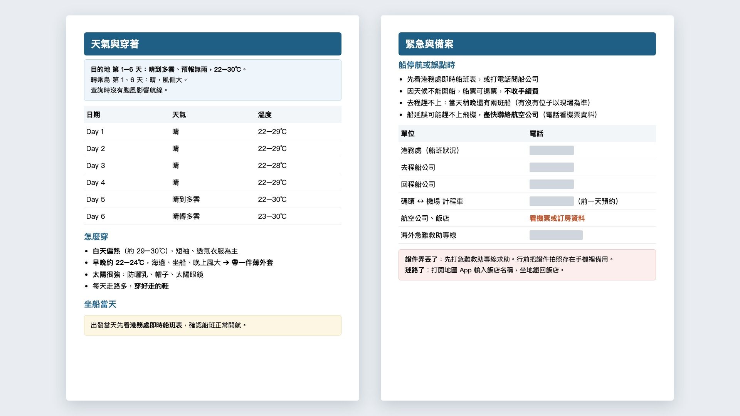Screen dimensions: 740x416
Task: Click the 不收手續費 bold text
Action: click(521, 91)
